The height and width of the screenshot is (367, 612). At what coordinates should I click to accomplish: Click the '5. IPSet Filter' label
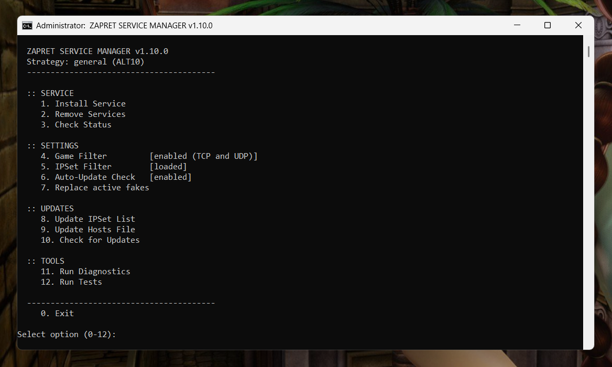pyautogui.click(x=76, y=166)
